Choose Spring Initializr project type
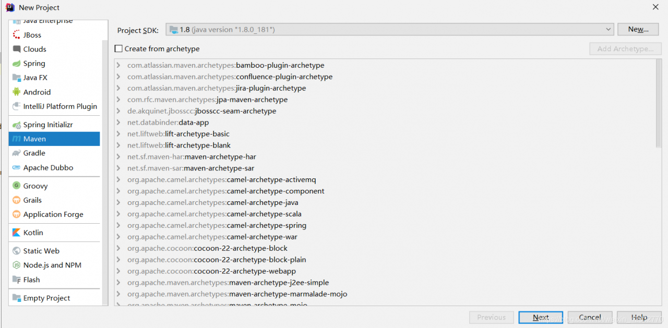Image resolution: width=668 pixels, height=328 pixels. point(54,125)
